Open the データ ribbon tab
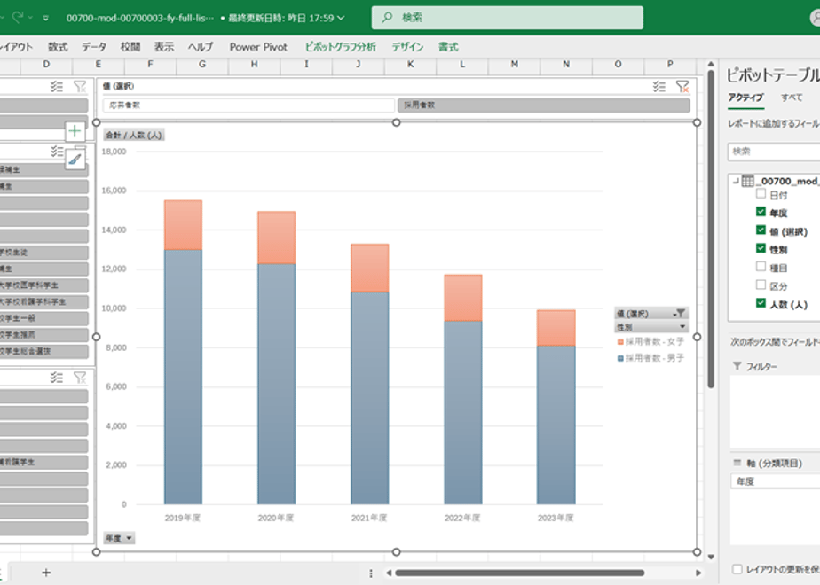This screenshot has width=820, height=585. click(94, 47)
